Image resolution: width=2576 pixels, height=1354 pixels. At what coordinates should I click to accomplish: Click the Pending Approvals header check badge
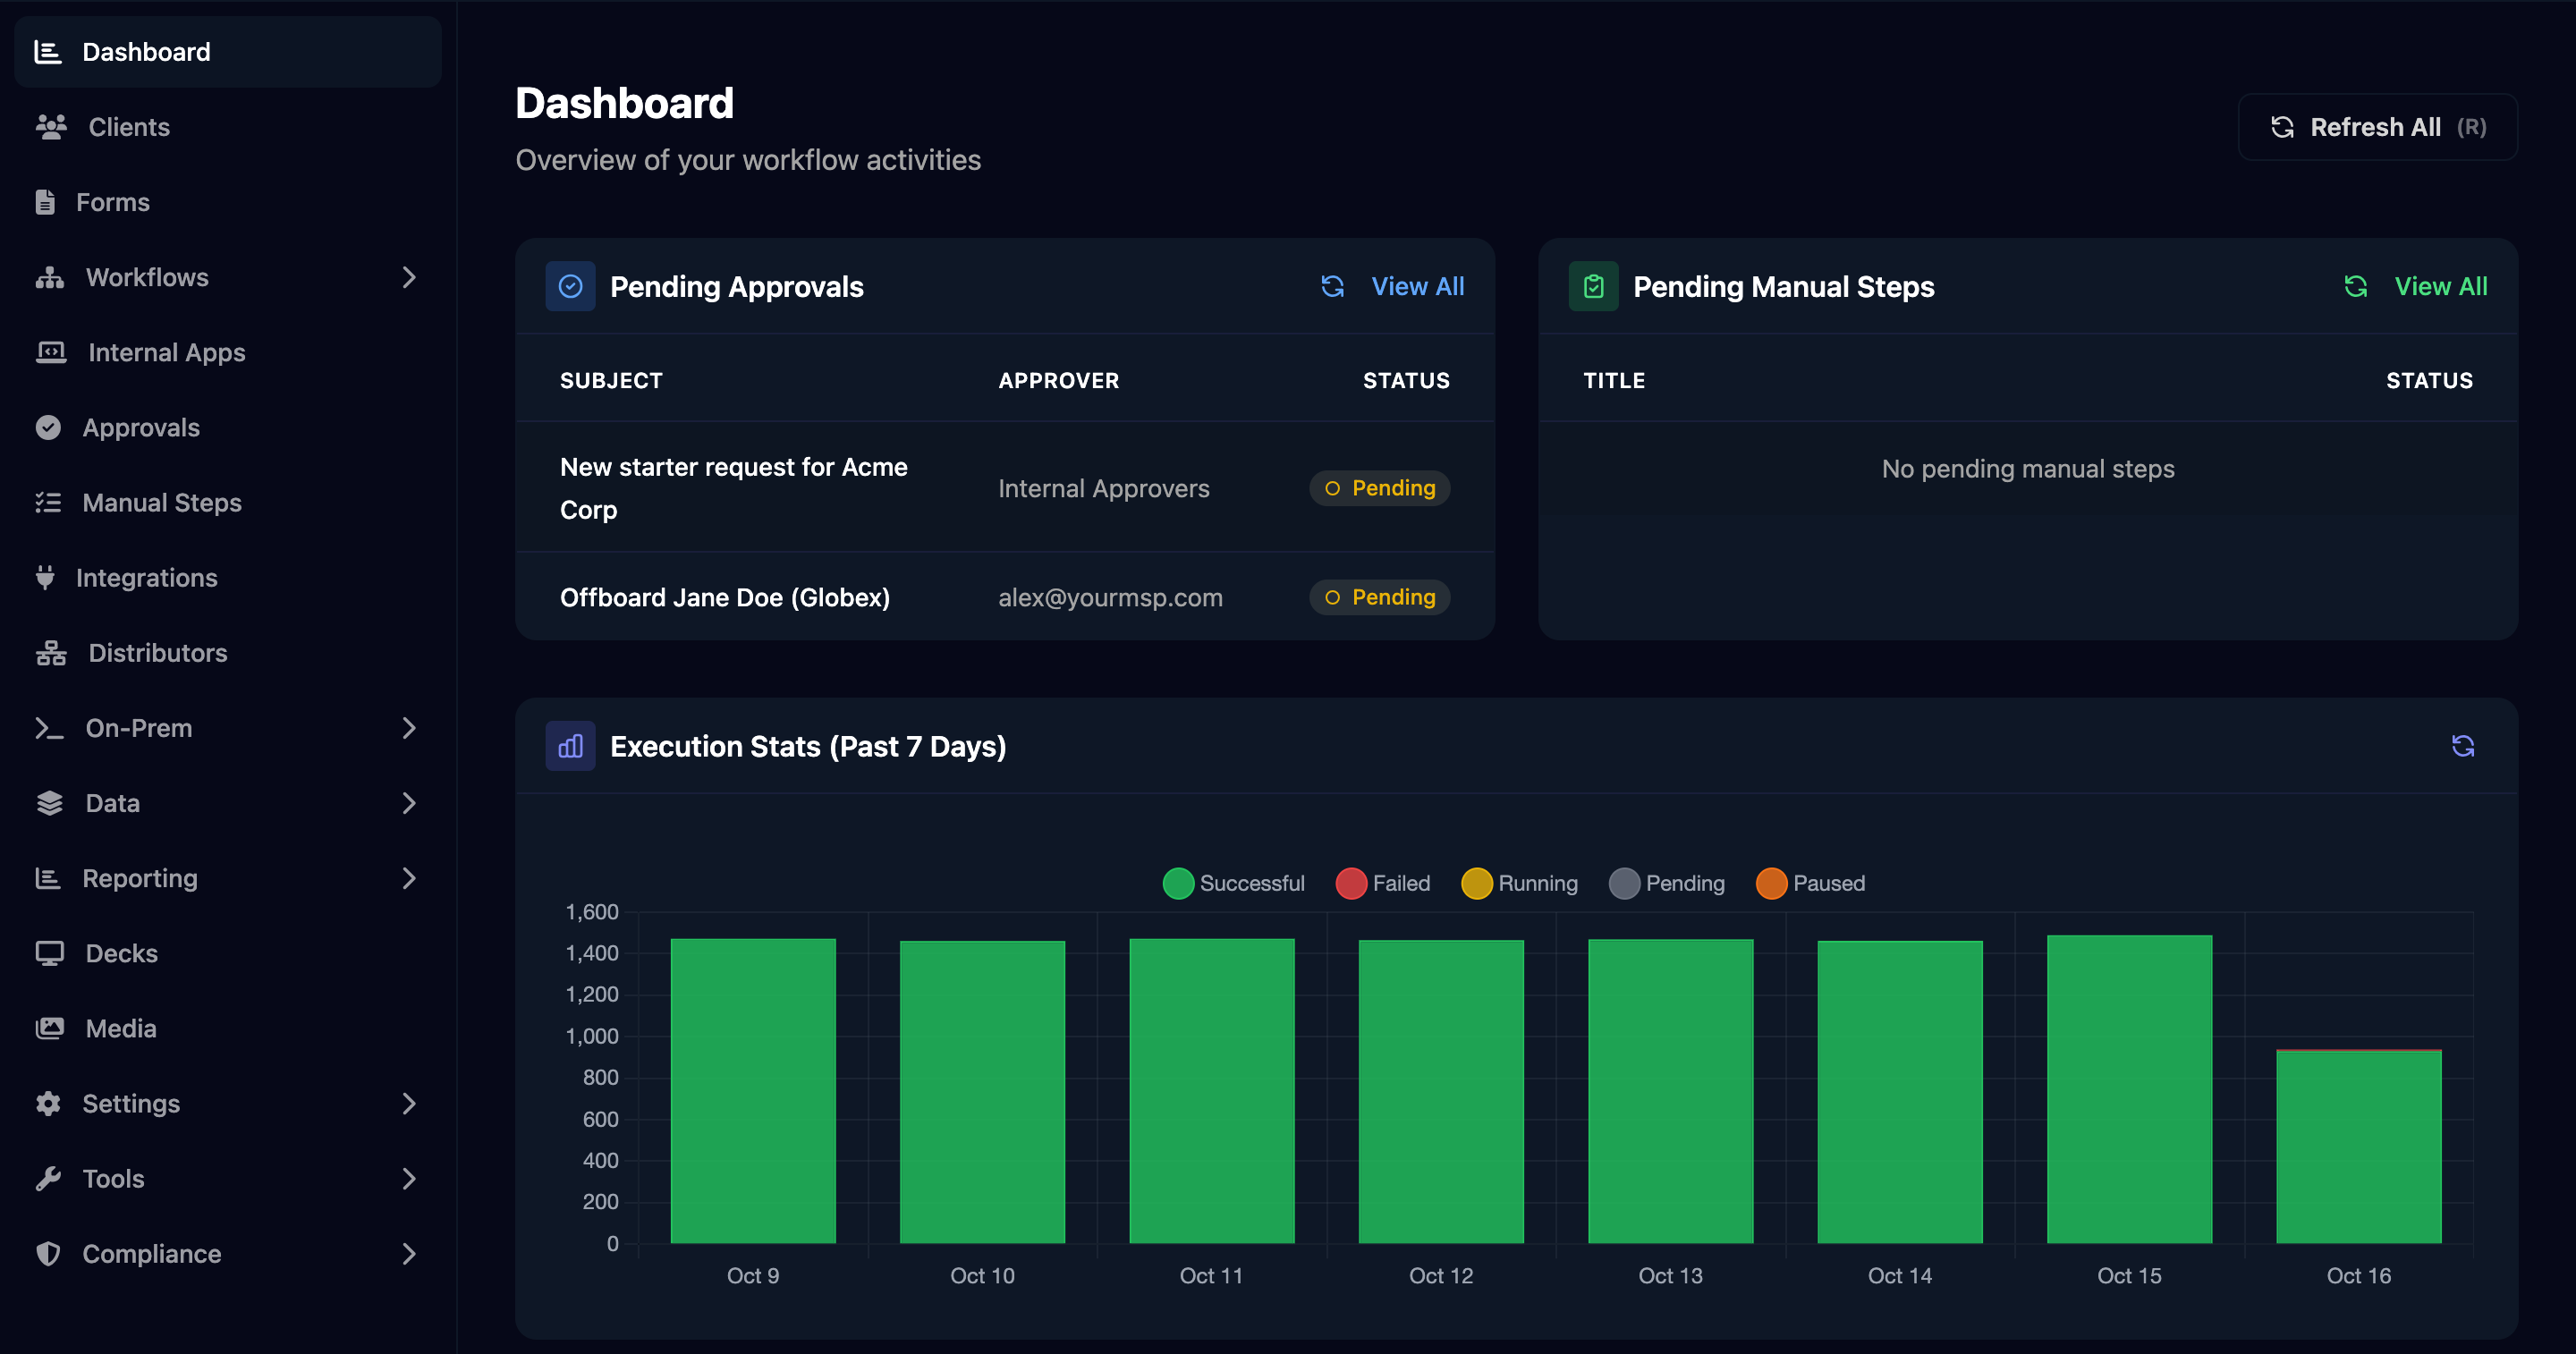(570, 287)
